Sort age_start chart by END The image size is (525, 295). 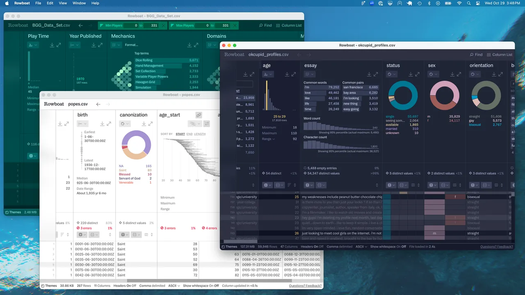(x=189, y=134)
